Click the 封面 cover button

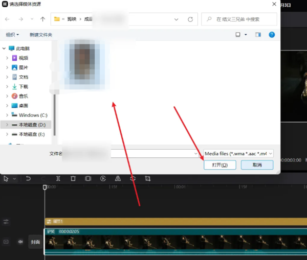coord(35,242)
